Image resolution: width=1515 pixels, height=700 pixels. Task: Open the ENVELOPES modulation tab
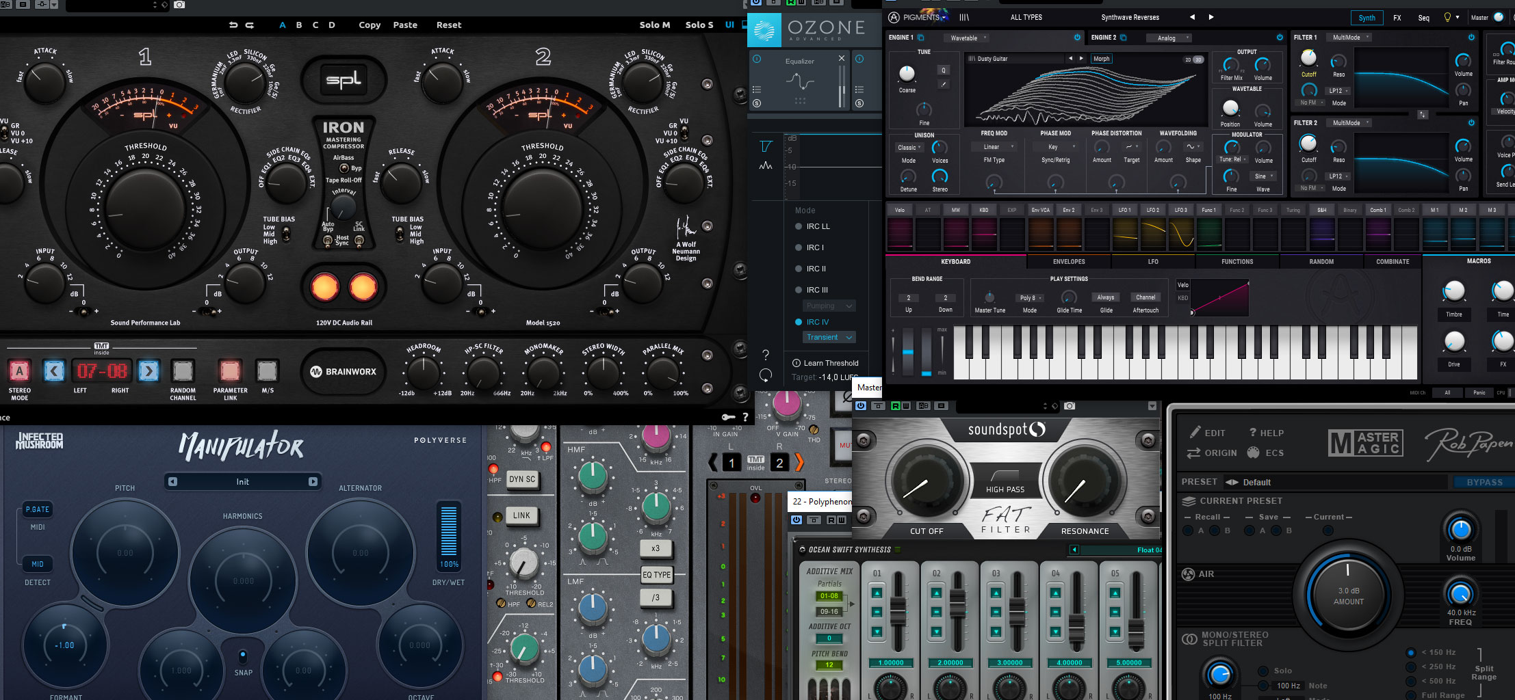tap(1069, 262)
